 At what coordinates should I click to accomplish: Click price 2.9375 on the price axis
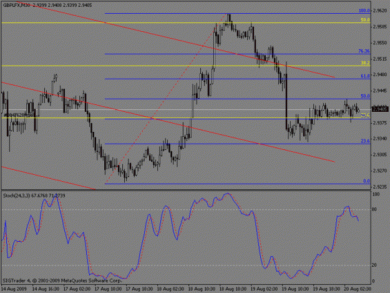click(380, 122)
